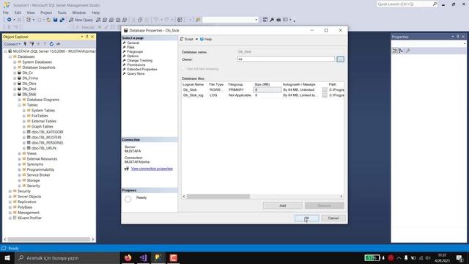Click the MDX query icon in the toolbar

pos(105,20)
